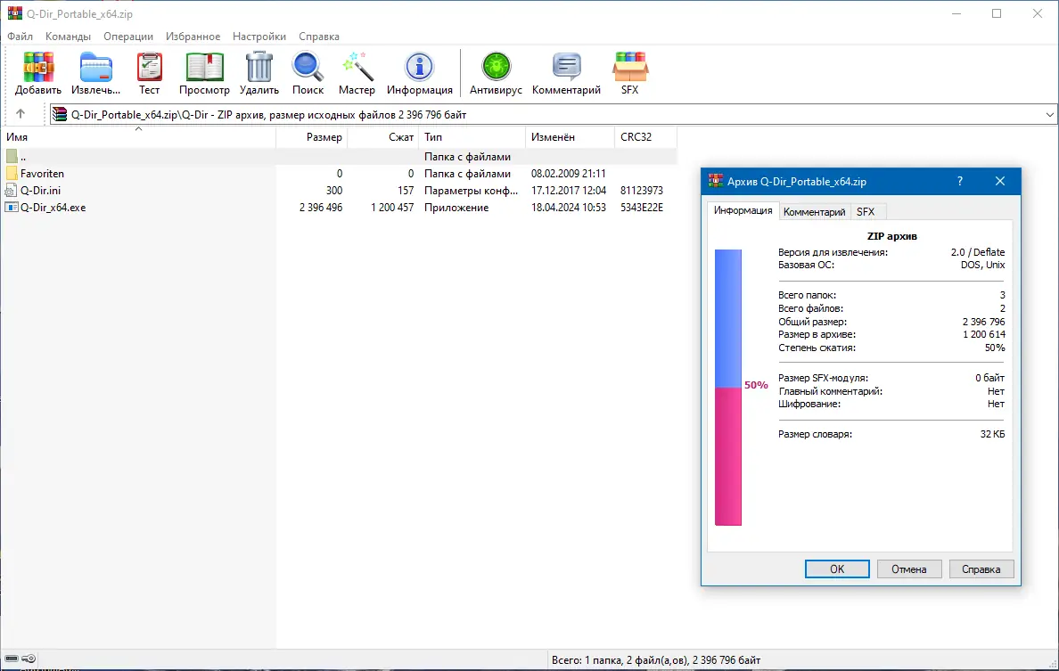Screen dimensions: 1059x671
Task: Select the Favoriten folder icon
Action: coord(12,174)
